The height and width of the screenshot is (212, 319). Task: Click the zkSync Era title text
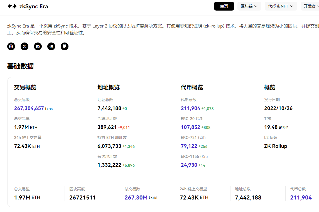(x=34, y=6)
